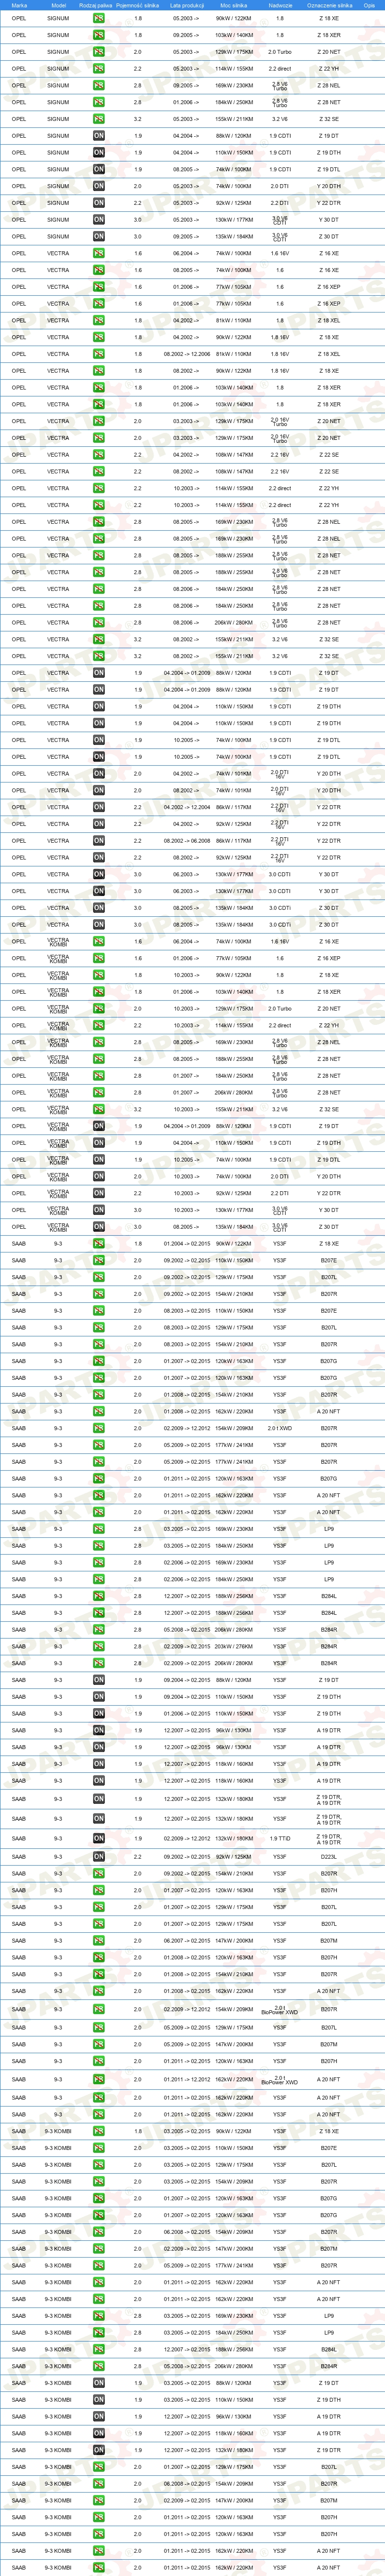
Task: Select petrol icon for Signum Z 22 YH
Action: click(99, 69)
